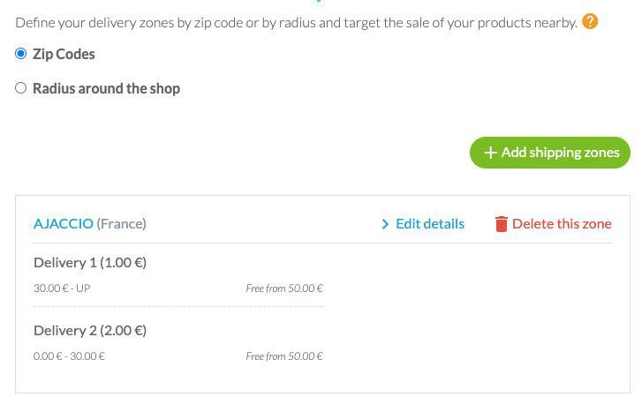642x412 pixels.
Task: Click the Delete this zone link text
Action: pos(562,223)
